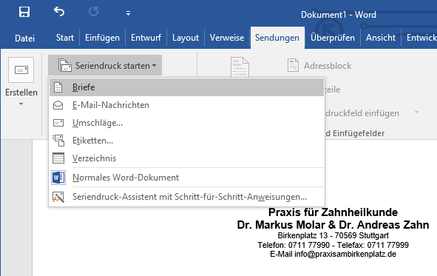Click the Seriendruck starten document icon

[64, 65]
